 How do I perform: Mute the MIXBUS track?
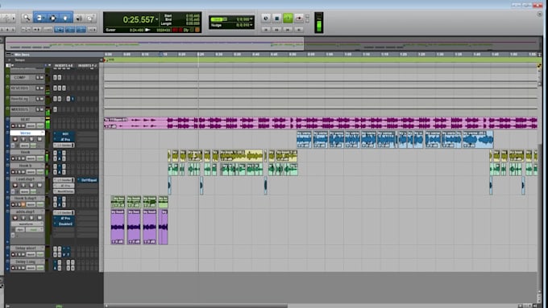(42, 109)
